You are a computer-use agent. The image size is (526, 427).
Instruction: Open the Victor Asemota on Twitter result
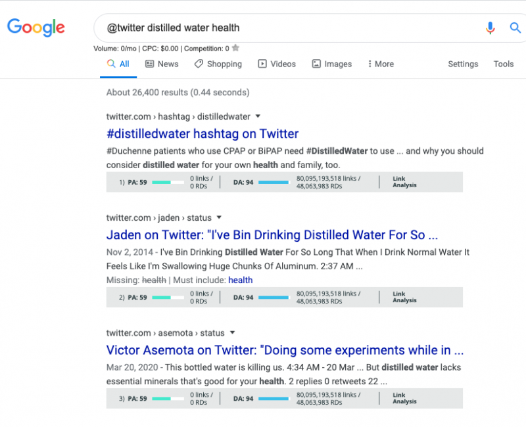click(285, 350)
